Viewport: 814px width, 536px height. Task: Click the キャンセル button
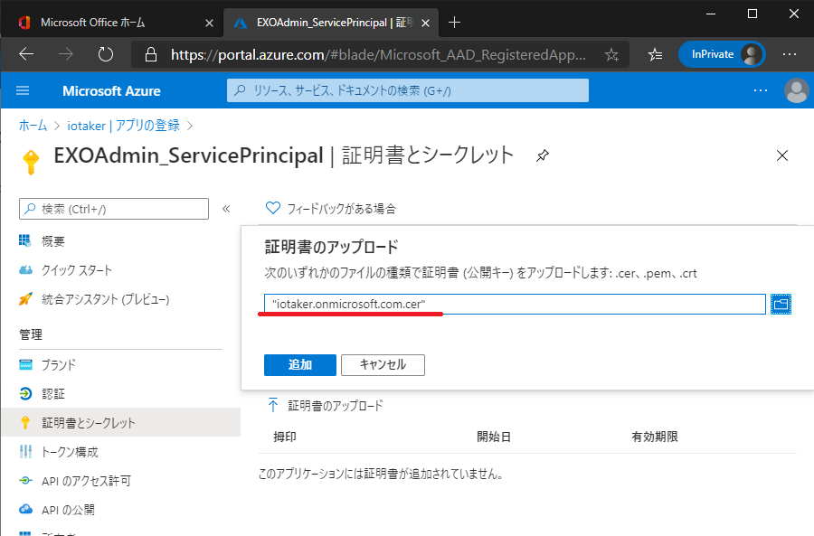tap(383, 365)
